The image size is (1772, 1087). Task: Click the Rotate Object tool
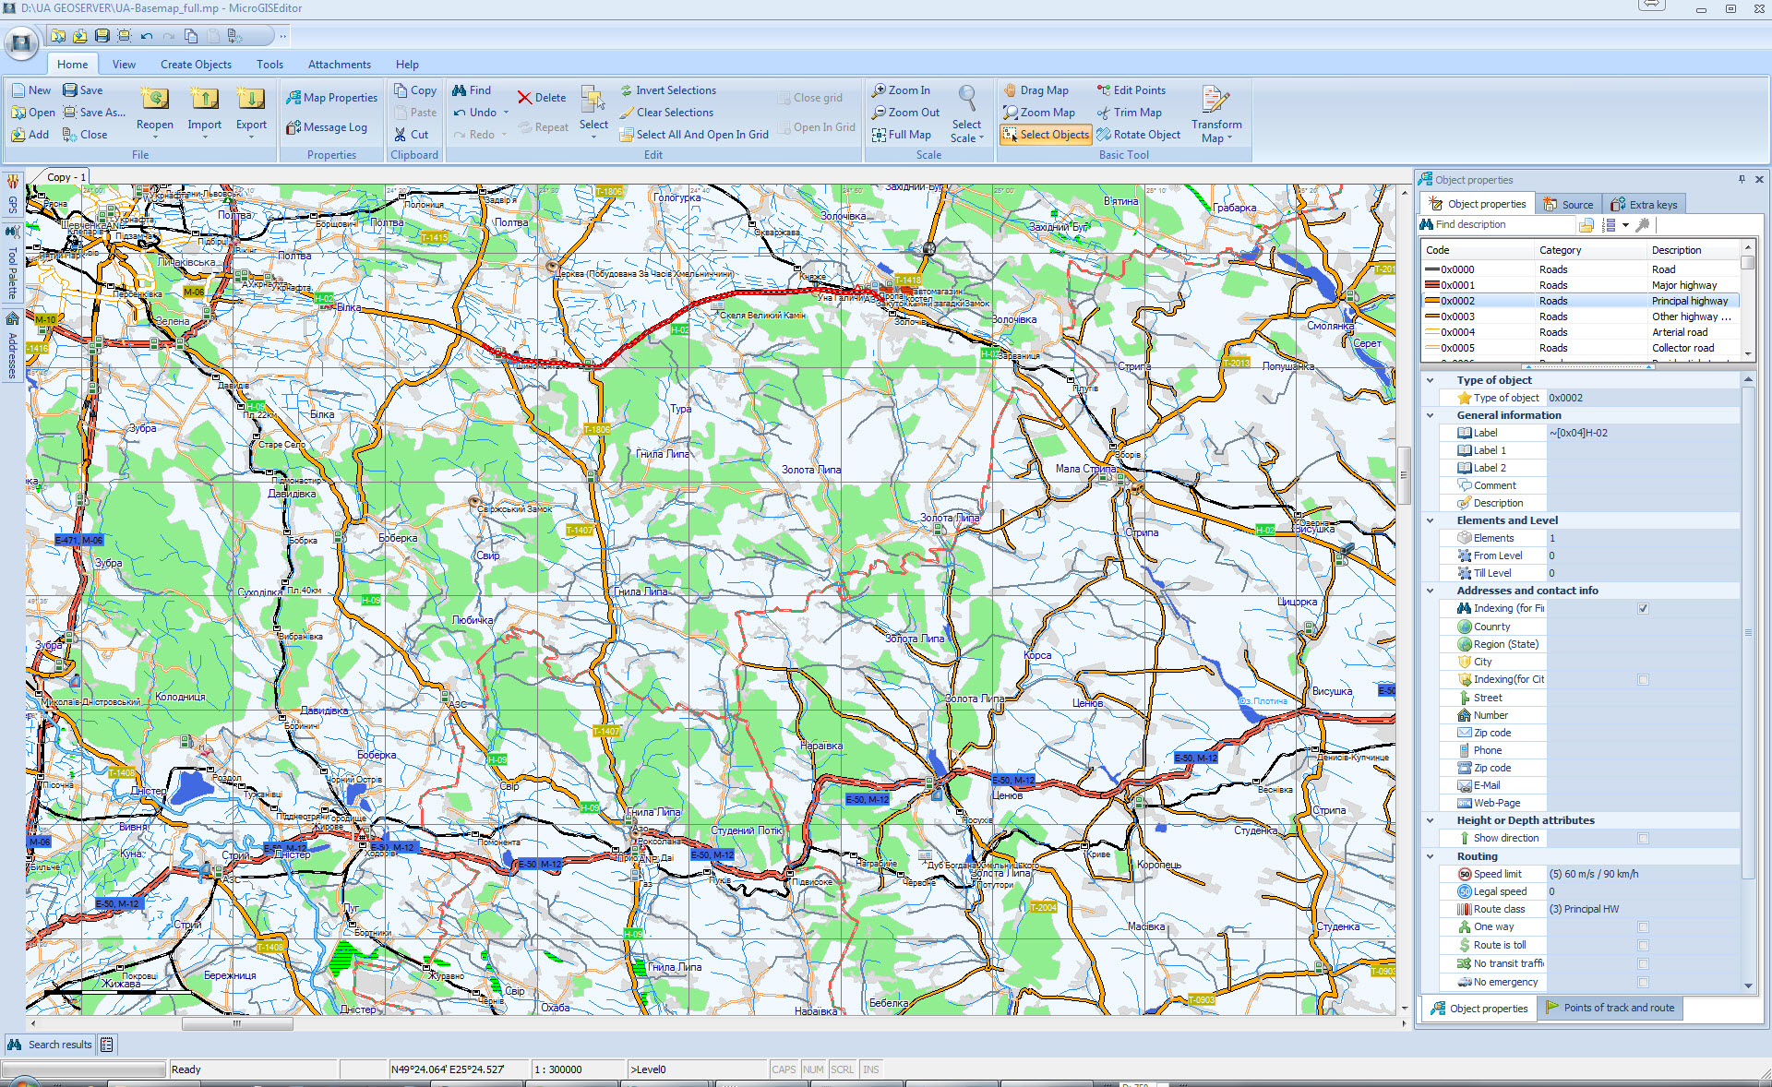point(1137,135)
